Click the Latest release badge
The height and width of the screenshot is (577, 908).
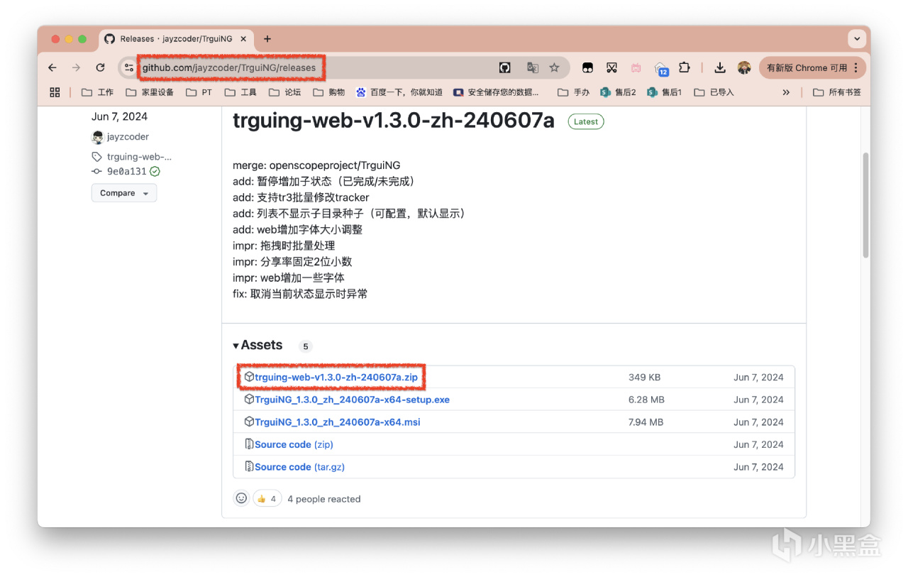coord(586,122)
